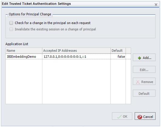Click the red prohibited icon on Cancel

[x=140, y=117]
